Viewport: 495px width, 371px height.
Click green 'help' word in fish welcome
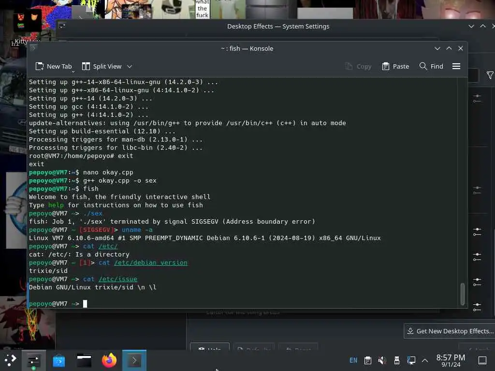pos(56,205)
